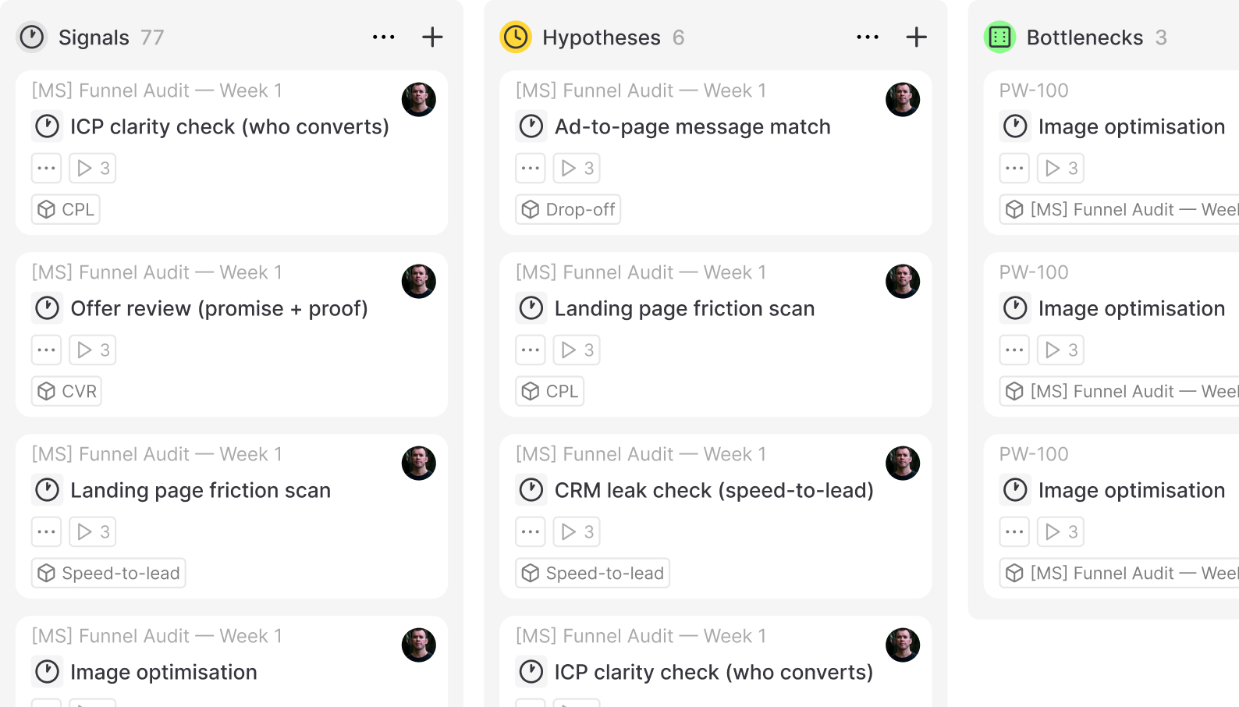Select the Drop-off tag
Viewport: 1239px width, 707px height.
[x=568, y=209]
